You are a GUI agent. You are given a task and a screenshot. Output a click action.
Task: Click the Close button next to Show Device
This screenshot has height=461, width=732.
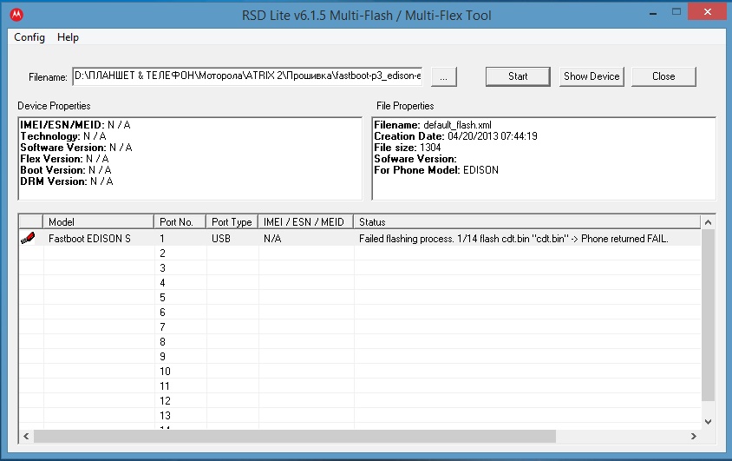pos(663,76)
